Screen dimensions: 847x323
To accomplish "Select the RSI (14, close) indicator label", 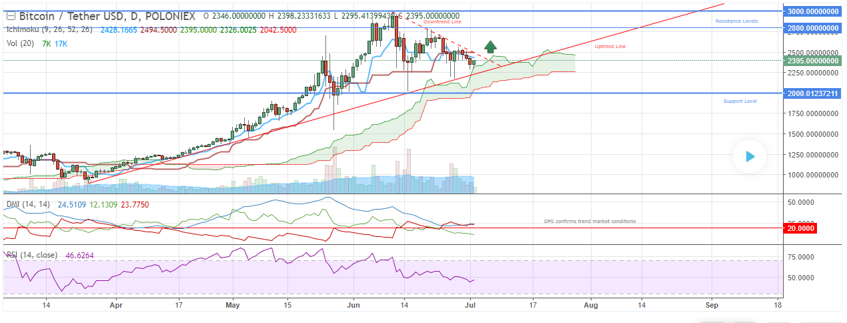I will coord(32,255).
